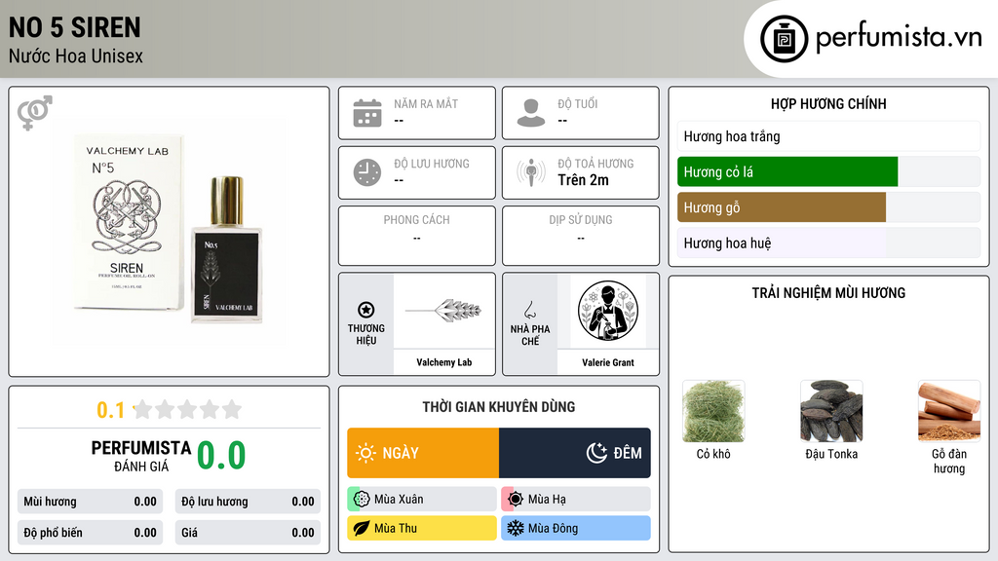Click the Độ lưu hương 0.00 score row

pyautogui.click(x=248, y=502)
